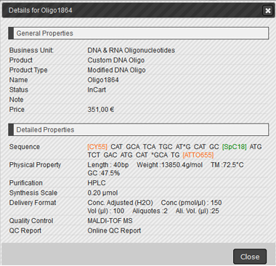Click the Physical Property row label
The width and height of the screenshot is (276, 266).
35,165
